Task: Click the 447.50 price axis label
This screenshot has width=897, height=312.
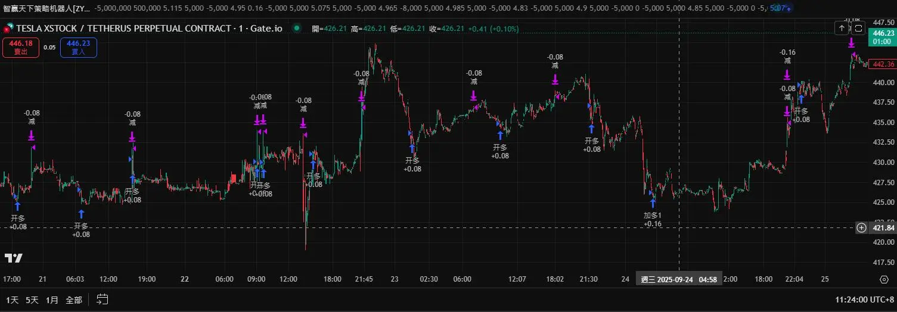Action: pyautogui.click(x=884, y=23)
